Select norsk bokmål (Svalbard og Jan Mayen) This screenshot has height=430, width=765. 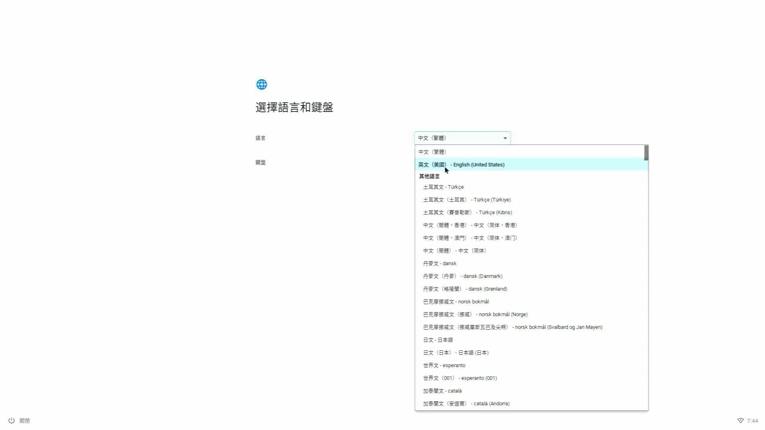click(512, 327)
